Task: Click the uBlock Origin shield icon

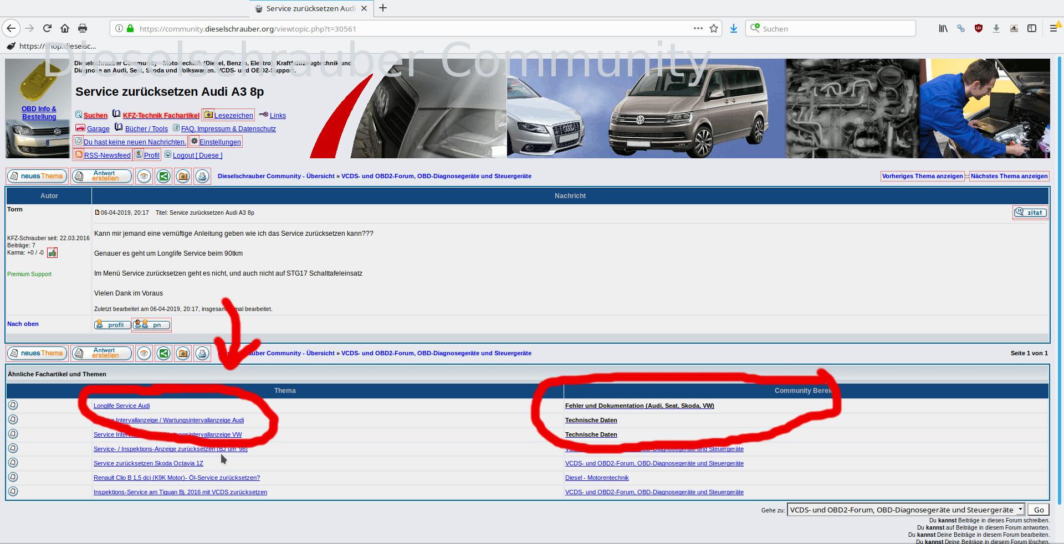Action: 979,28
